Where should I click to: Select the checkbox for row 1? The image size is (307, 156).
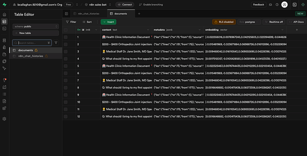point(66,37)
